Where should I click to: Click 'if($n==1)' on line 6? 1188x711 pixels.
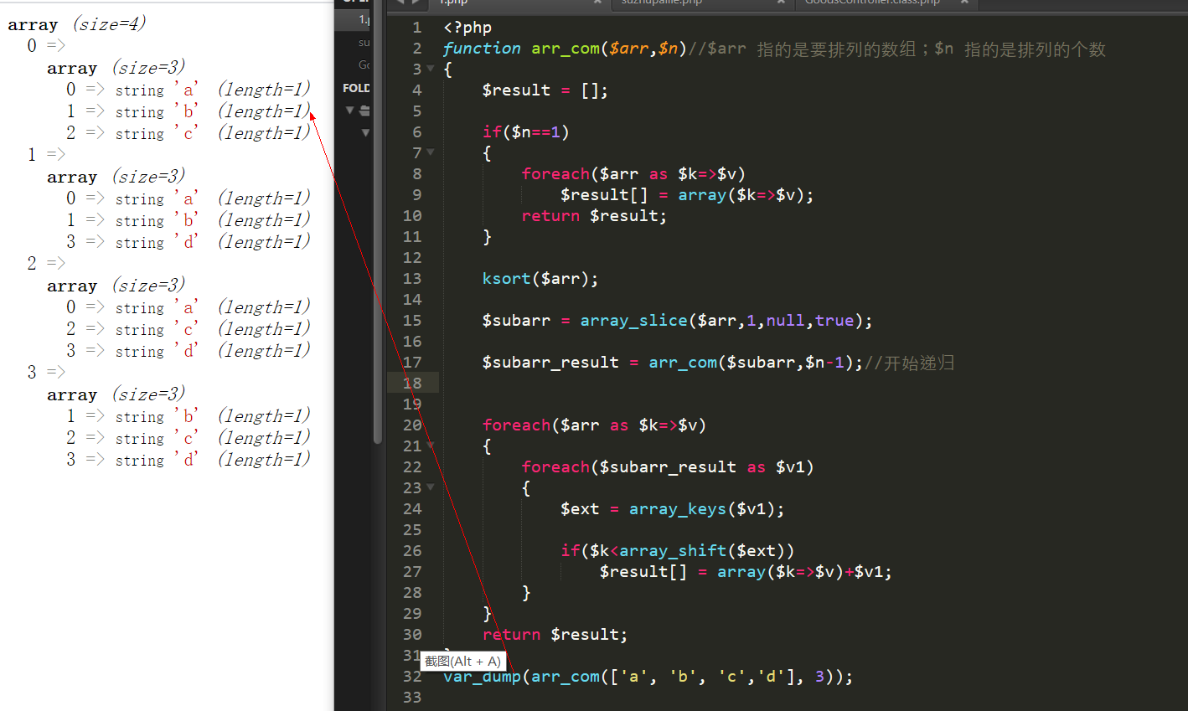pos(526,132)
